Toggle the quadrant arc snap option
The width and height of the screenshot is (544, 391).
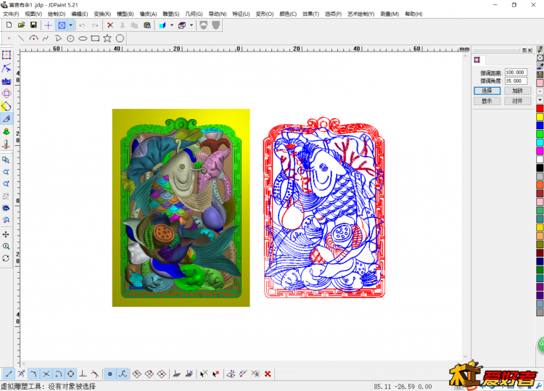[58, 374]
